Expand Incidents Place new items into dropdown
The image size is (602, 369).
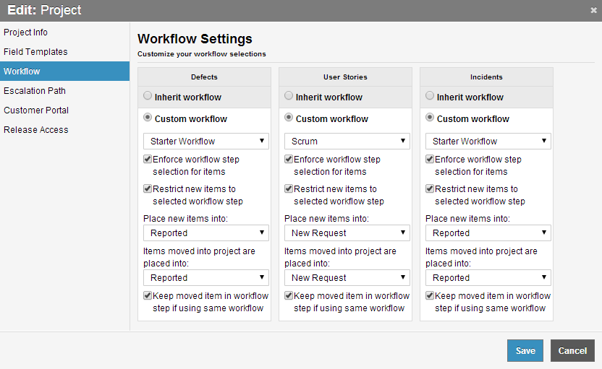click(x=488, y=233)
